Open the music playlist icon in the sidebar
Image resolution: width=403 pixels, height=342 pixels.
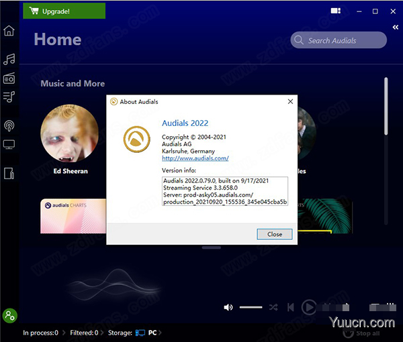coord(9,97)
